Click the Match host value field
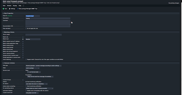182x95 pixels. pyautogui.click(x=33, y=39)
